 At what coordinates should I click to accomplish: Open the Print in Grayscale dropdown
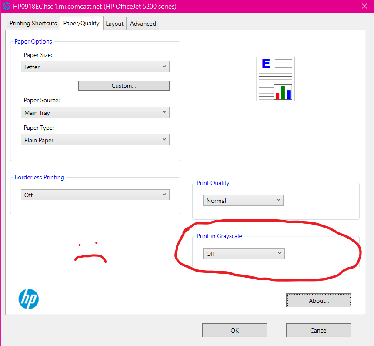[x=244, y=253]
